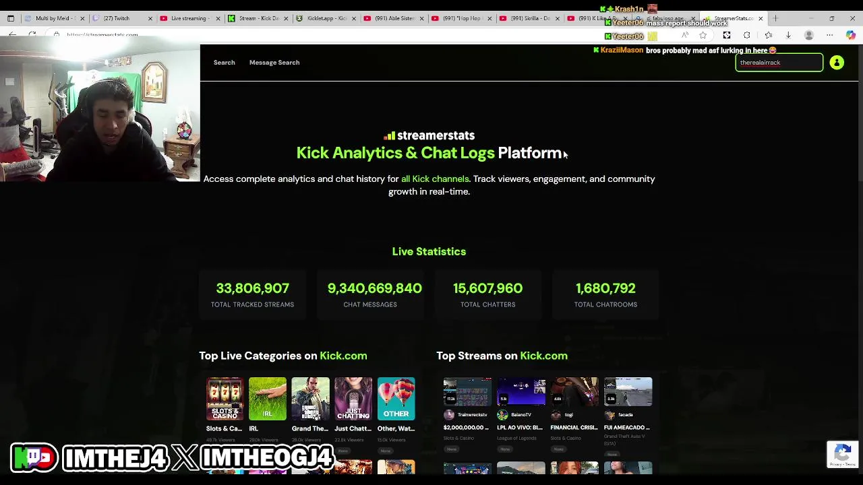This screenshot has height=485, width=863.
Task: Open the Grand Theft Auto category thumbnail
Action: tap(311, 398)
